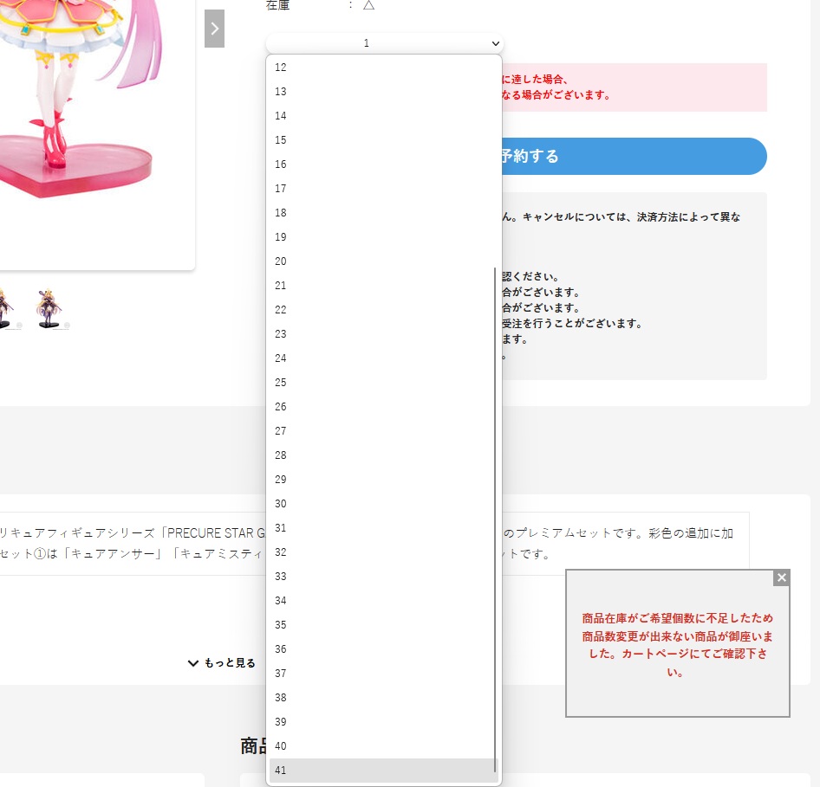Viewport: 820px width, 787px height.
Task: Click quantity entry 38
Action: [384, 698]
